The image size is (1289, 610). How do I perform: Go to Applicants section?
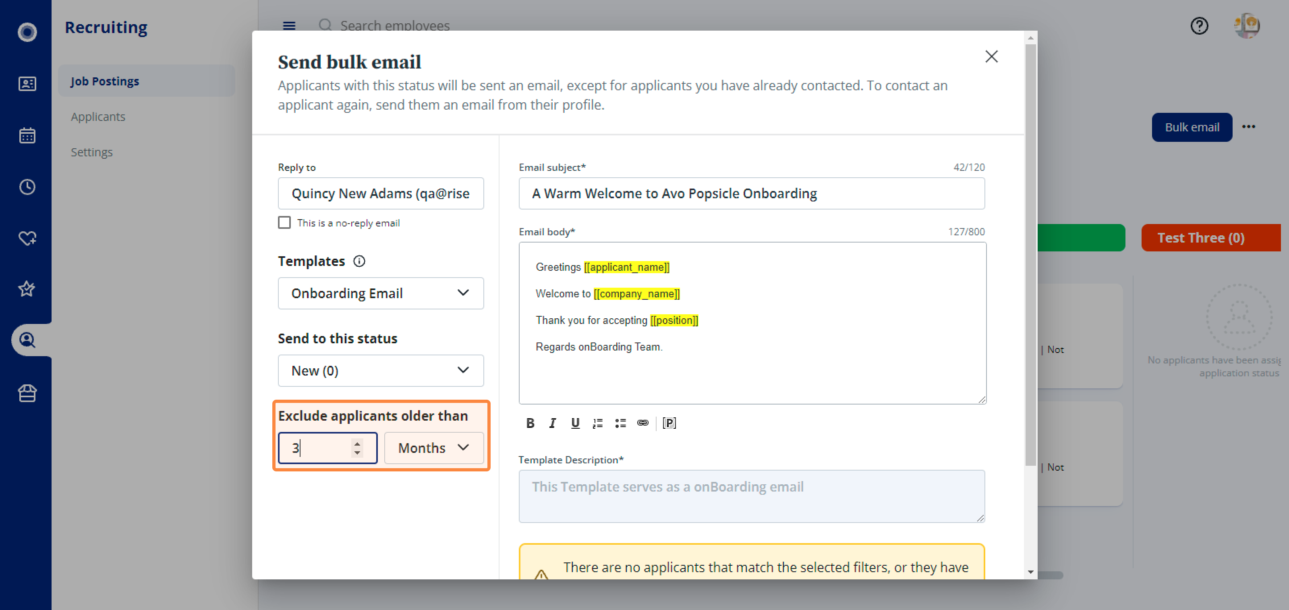(x=97, y=116)
